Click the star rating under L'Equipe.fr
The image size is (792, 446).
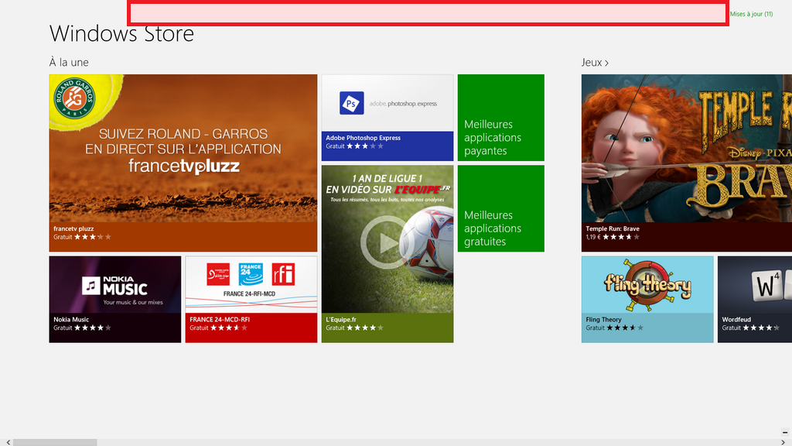(365, 328)
